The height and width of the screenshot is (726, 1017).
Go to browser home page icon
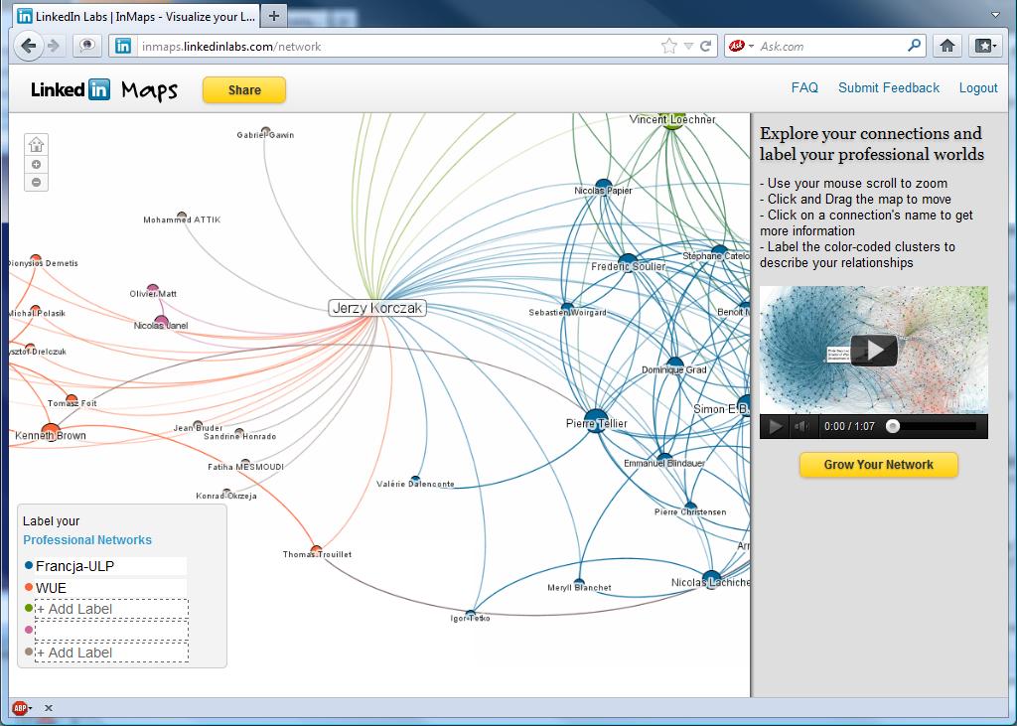click(946, 46)
